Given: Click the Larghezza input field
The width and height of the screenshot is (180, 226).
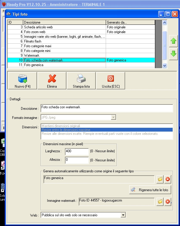Looking at the screenshot, I should (77, 151).
